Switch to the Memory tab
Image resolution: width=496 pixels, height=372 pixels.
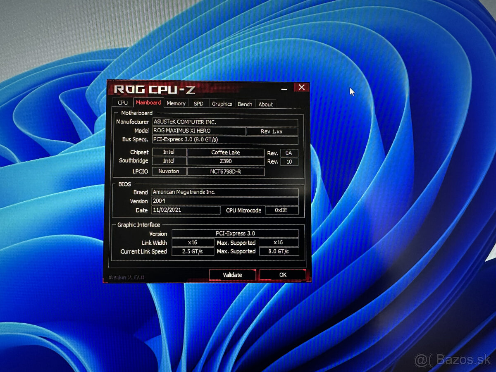[176, 103]
